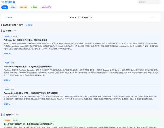
Task: Click the search input field
Action: tap(149, 2)
